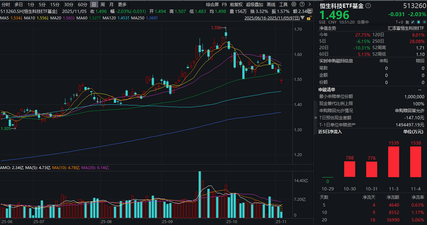The image size is (427, 225).
Task: Switch to 分时 intraday tab
Action: point(6,5)
